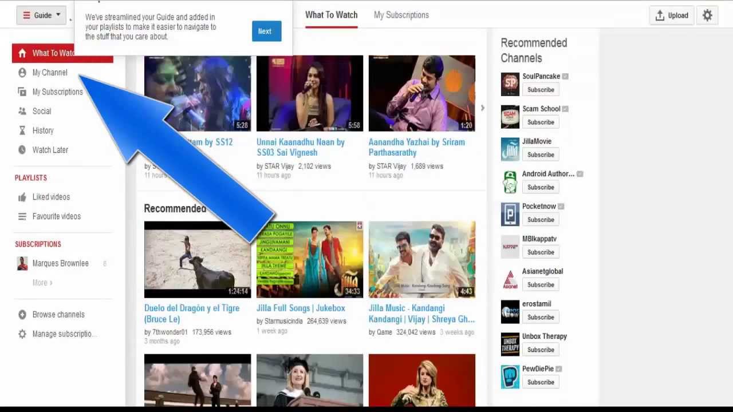
Task: Open My Channel in the sidebar
Action: 50,73
